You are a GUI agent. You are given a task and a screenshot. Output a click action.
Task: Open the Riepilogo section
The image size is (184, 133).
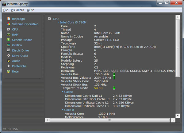(18, 19)
